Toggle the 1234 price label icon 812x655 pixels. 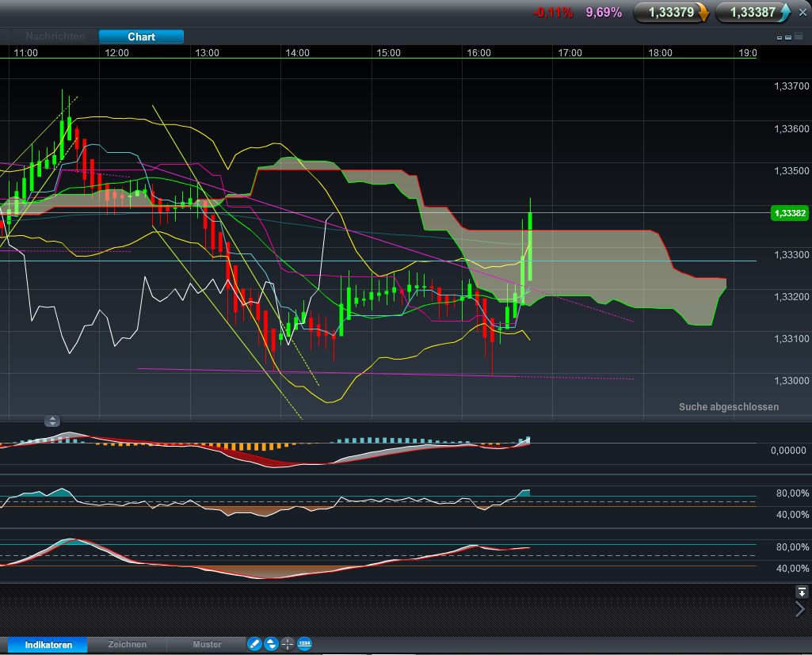coord(304,644)
